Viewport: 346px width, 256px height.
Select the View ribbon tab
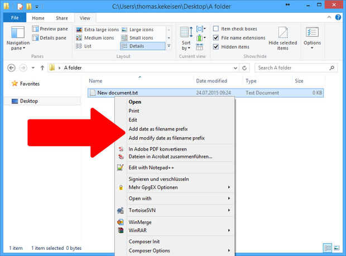85,18
